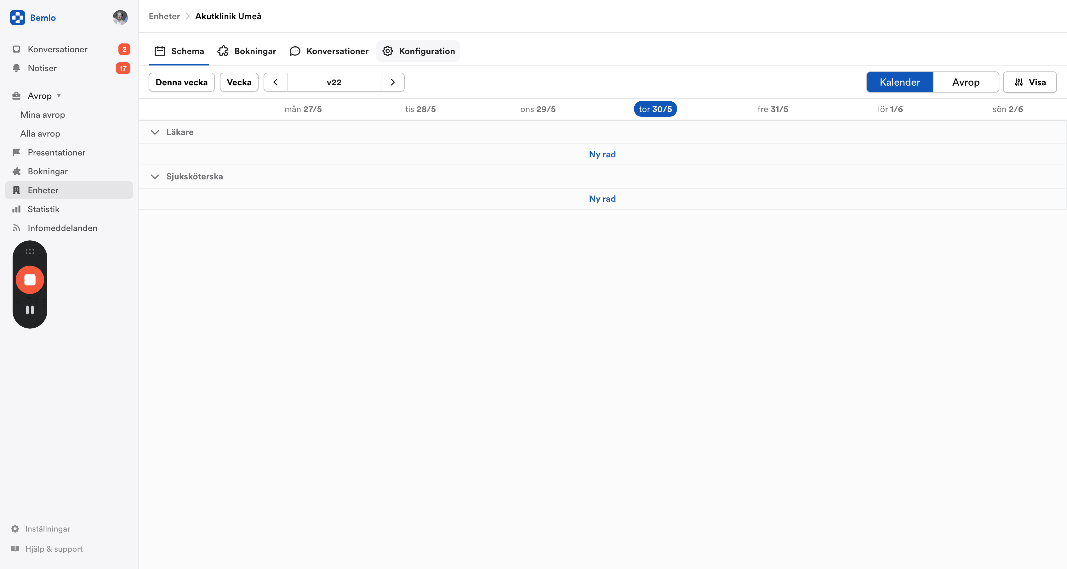Click the Denna vecka button

pyautogui.click(x=181, y=82)
